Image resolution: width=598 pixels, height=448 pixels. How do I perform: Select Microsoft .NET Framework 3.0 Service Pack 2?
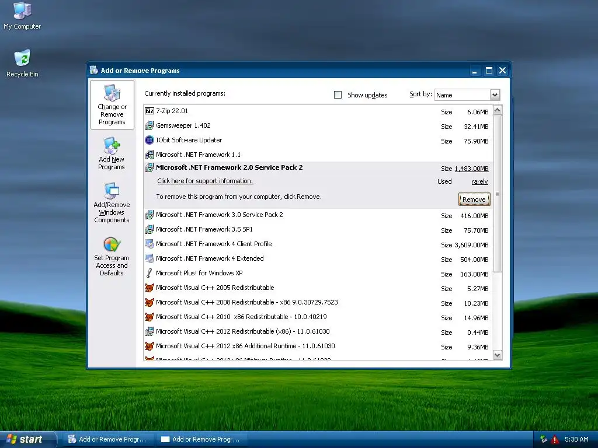(318, 215)
